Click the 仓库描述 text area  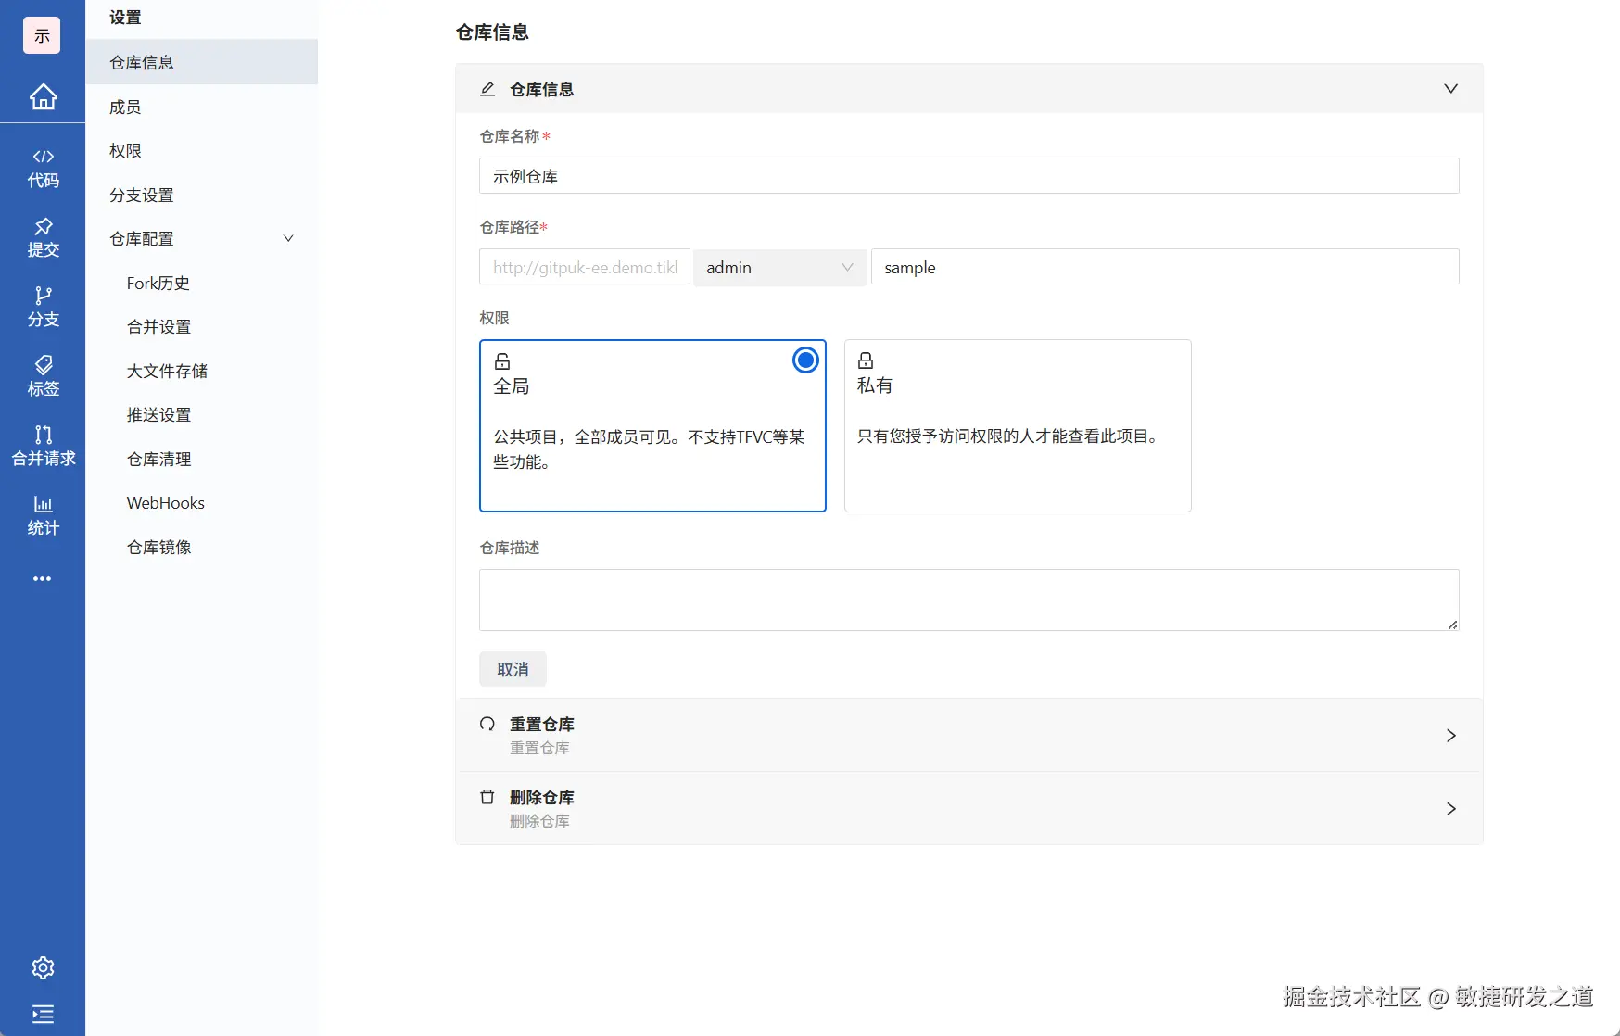point(968,600)
